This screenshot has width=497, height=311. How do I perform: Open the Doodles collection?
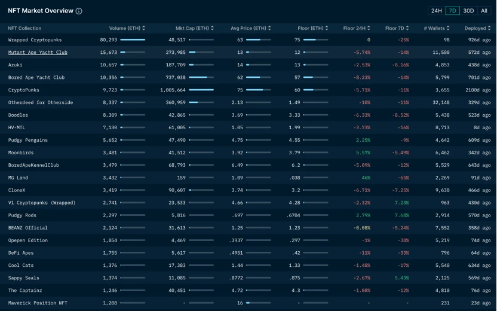point(18,115)
